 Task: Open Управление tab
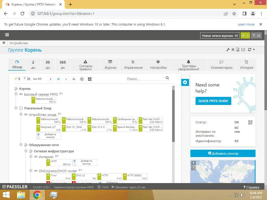(x=133, y=65)
